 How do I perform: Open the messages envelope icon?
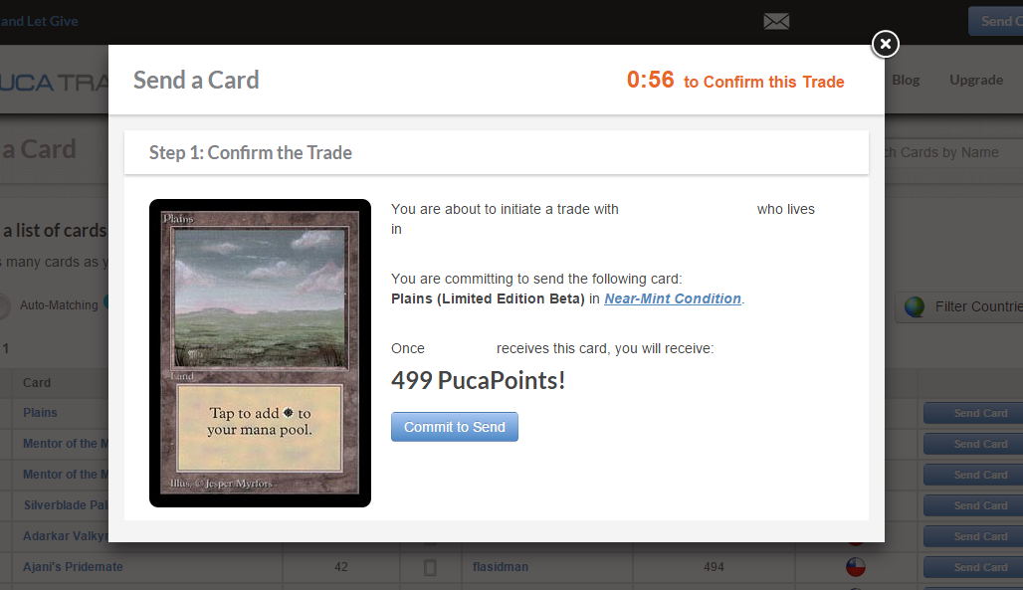click(x=776, y=22)
